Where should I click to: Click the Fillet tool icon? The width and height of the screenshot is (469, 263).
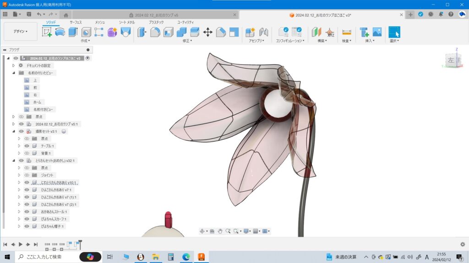pyautogui.click(x=155, y=32)
